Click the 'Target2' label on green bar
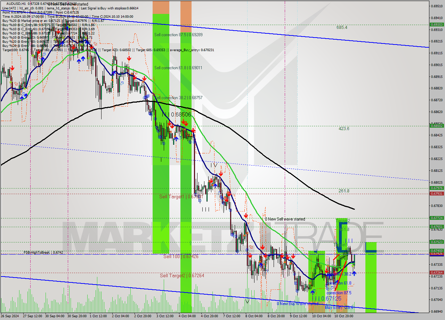The height and width of the screenshot is (320, 445). [342, 221]
